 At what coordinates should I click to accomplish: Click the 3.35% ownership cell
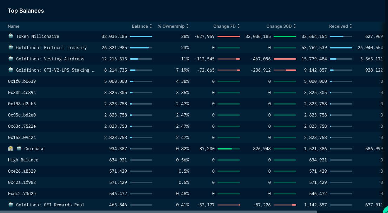[182, 93]
